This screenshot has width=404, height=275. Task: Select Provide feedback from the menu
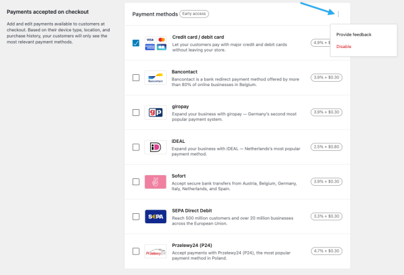tap(354, 34)
